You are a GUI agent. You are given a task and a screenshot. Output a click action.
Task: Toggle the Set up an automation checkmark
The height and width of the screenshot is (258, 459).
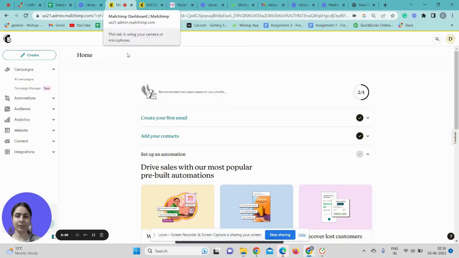(x=360, y=154)
